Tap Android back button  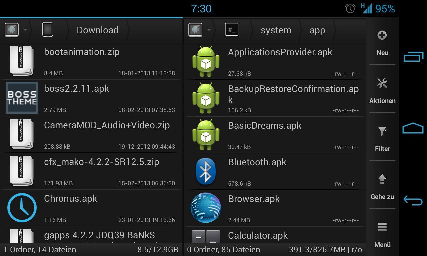click(413, 200)
